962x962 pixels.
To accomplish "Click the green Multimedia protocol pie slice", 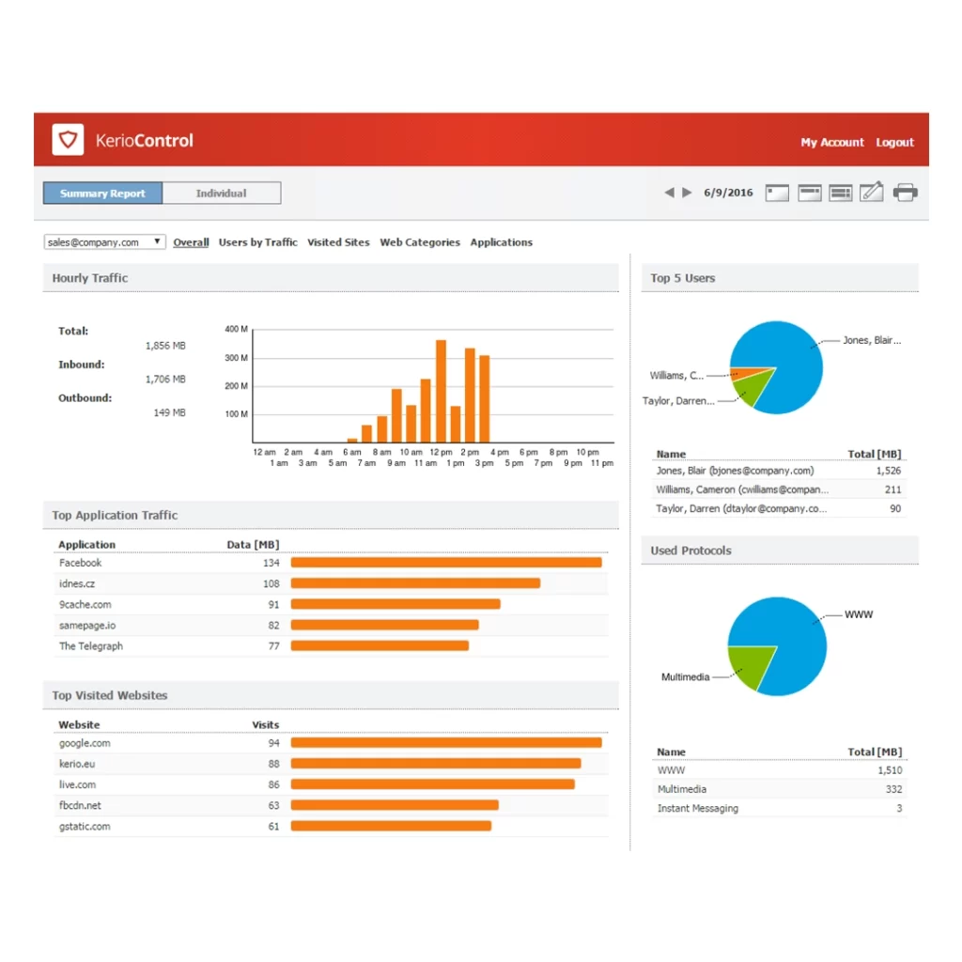I will tap(753, 664).
